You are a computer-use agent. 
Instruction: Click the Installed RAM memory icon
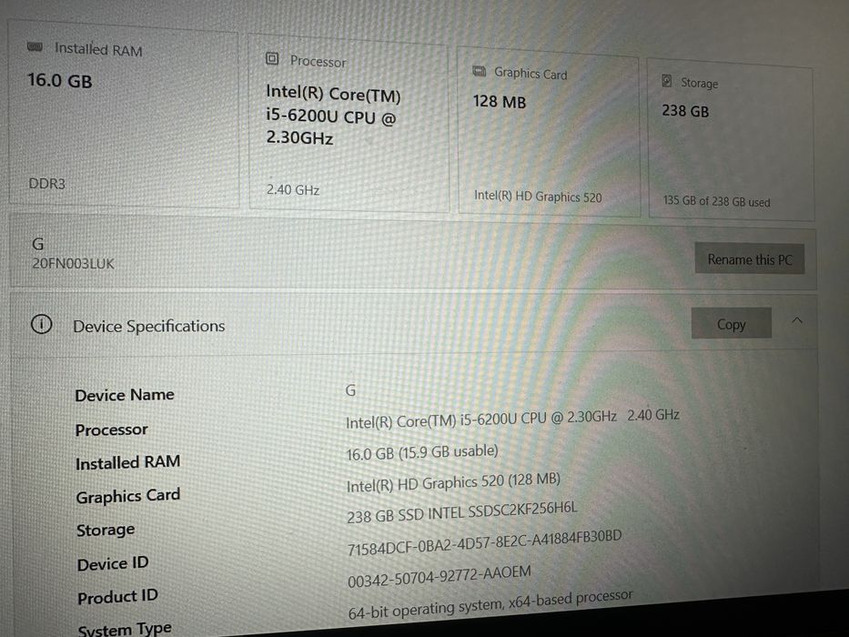click(35, 47)
